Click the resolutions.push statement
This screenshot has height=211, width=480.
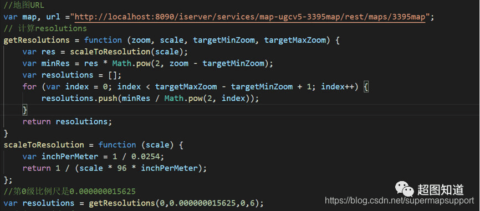pyautogui.click(x=150, y=98)
